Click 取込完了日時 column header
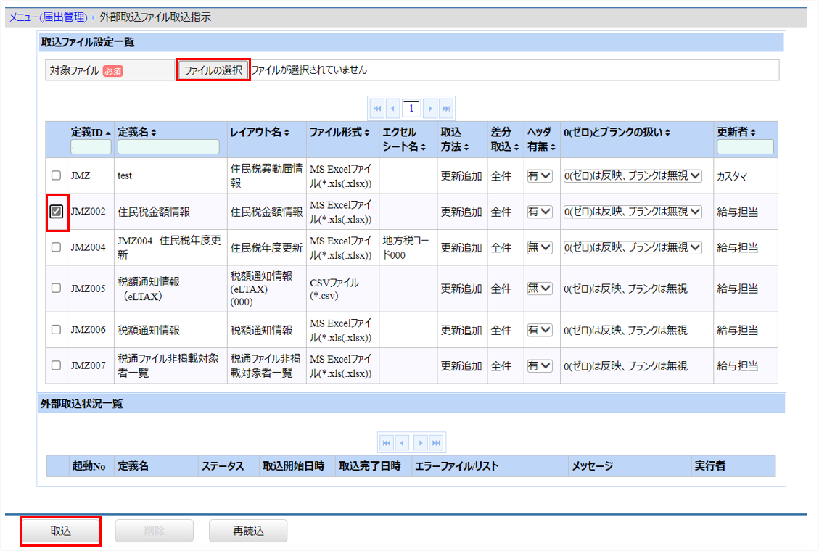The image size is (819, 551). [x=370, y=466]
